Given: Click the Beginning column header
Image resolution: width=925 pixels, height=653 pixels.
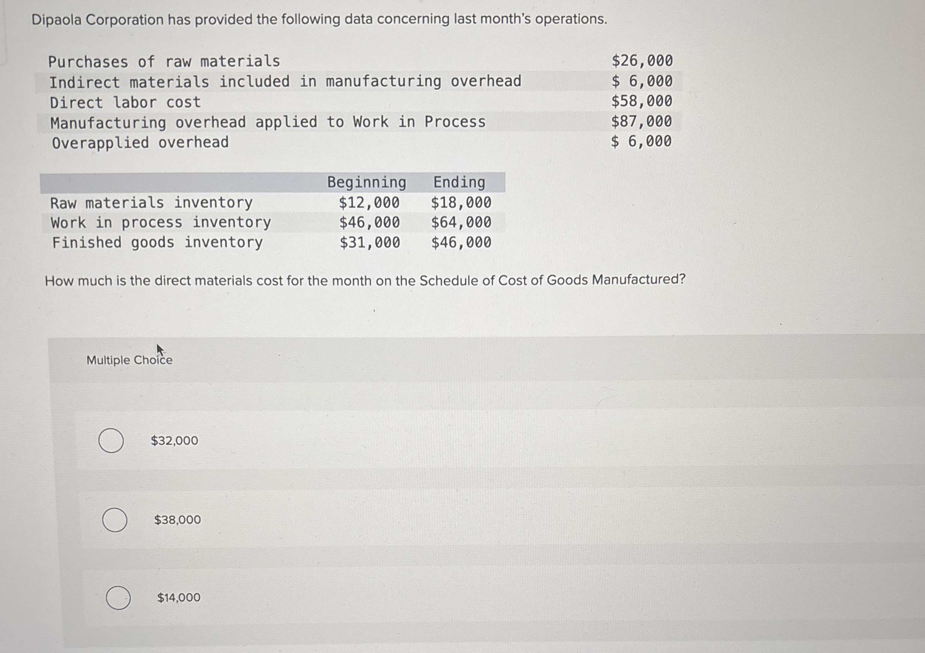Looking at the screenshot, I should click(x=367, y=182).
